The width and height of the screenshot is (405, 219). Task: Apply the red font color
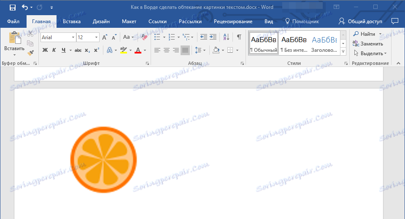pos(138,50)
